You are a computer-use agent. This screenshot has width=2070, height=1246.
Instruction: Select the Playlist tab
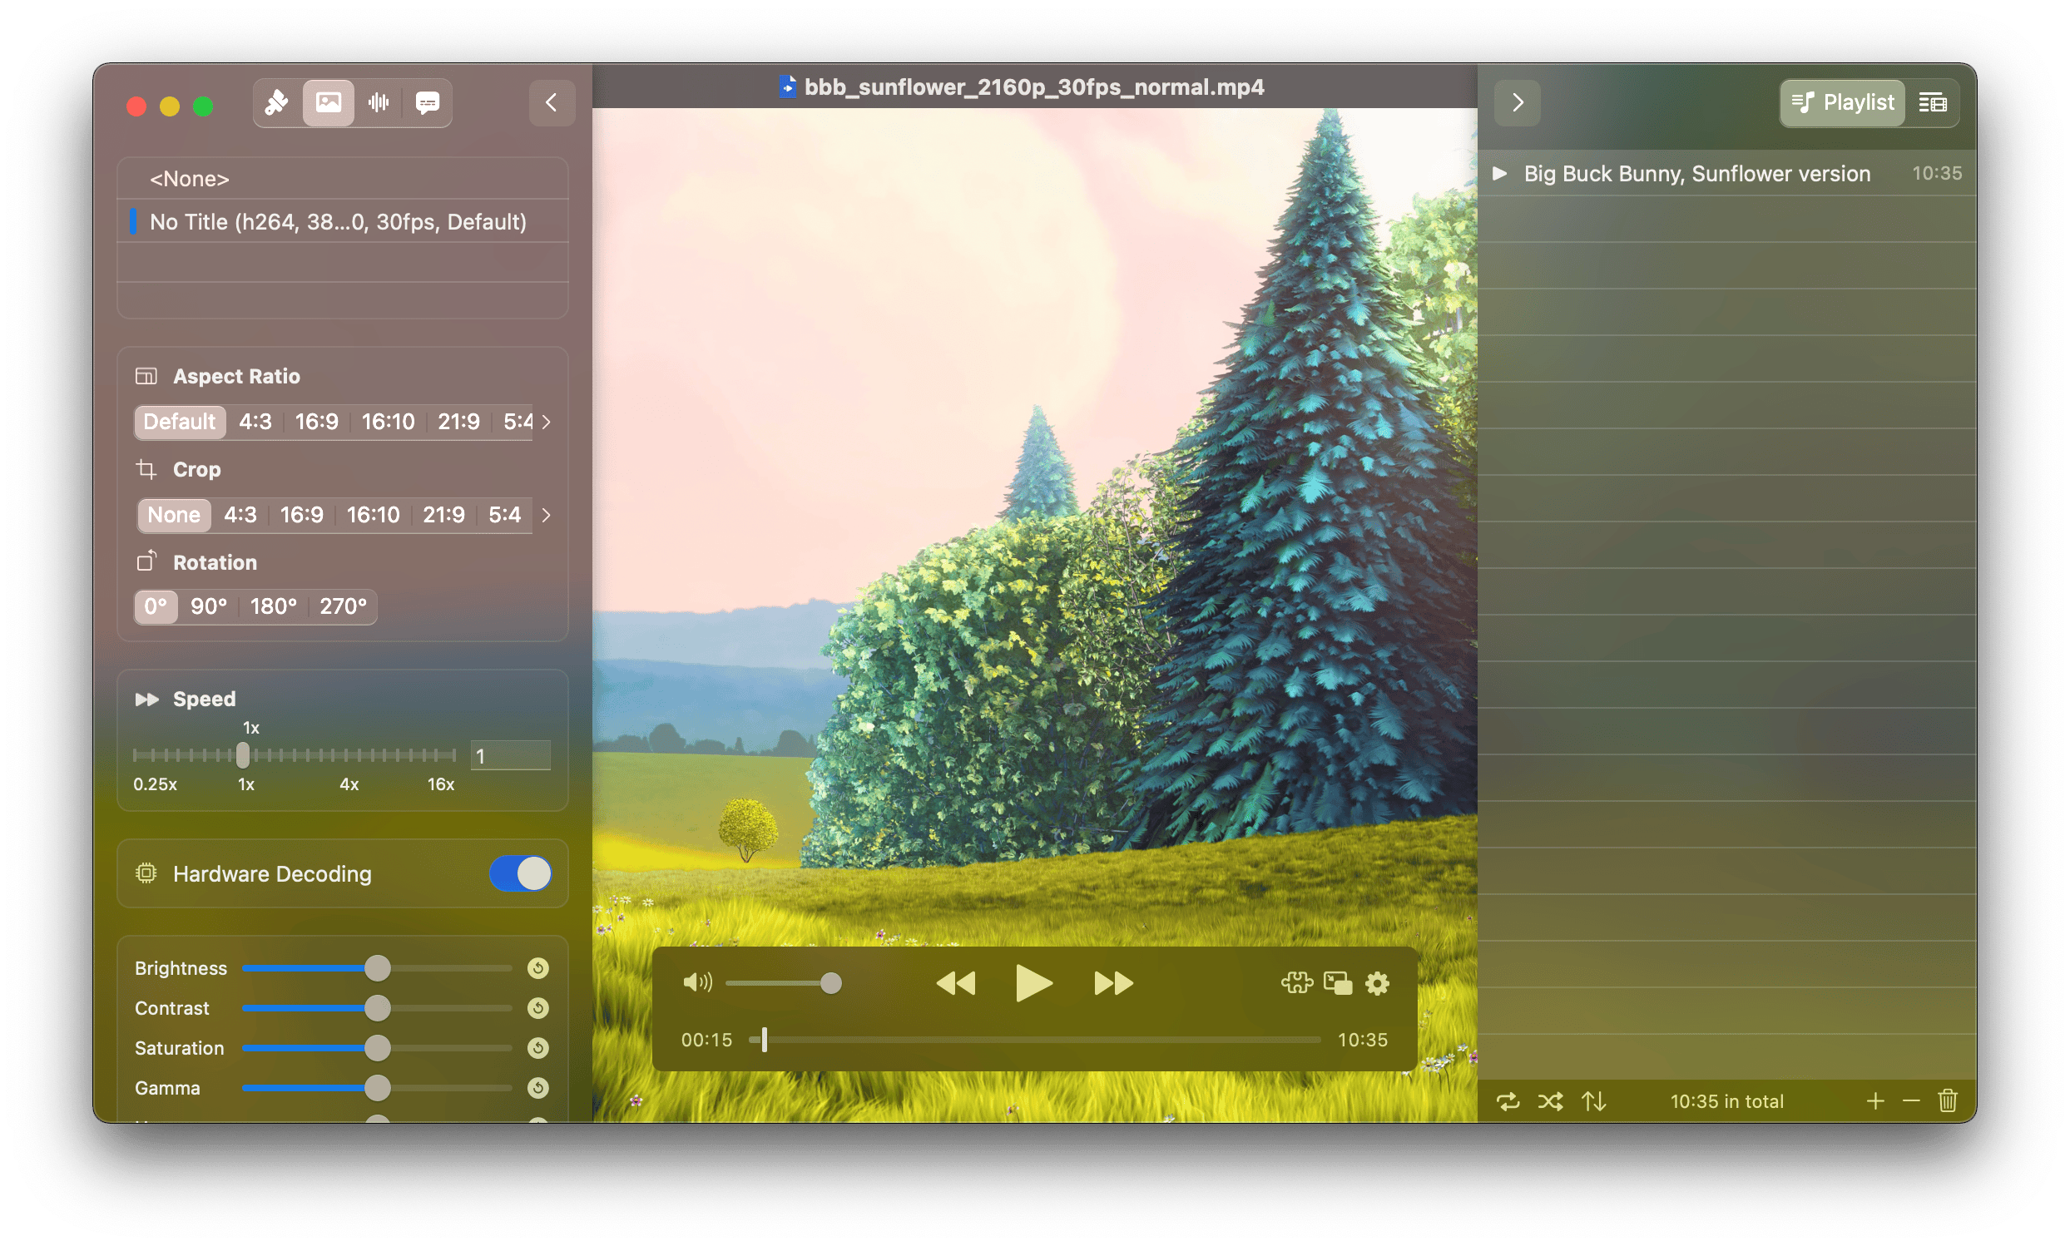coord(1841,102)
